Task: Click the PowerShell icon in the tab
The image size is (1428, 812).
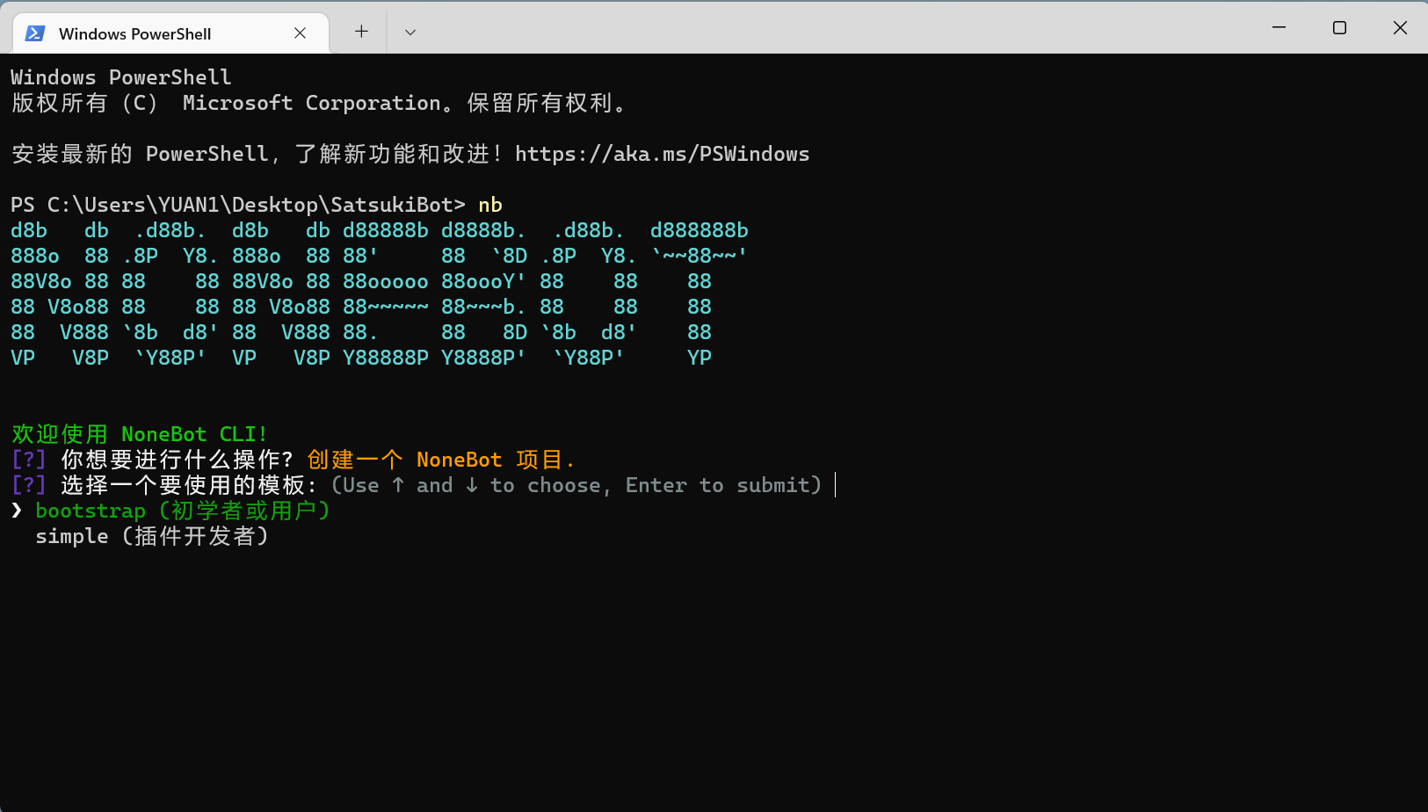Action: [x=35, y=33]
